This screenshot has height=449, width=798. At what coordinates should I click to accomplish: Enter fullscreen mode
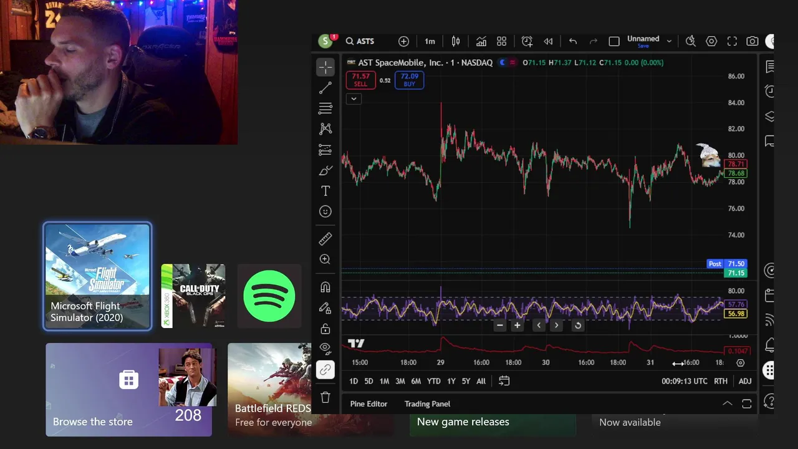coord(732,41)
